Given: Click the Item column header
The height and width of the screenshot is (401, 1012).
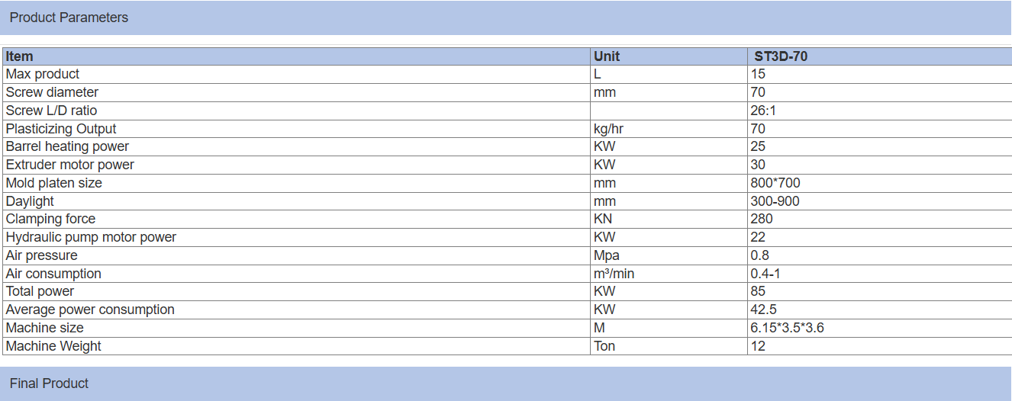Looking at the screenshot, I should pyautogui.click(x=20, y=56).
